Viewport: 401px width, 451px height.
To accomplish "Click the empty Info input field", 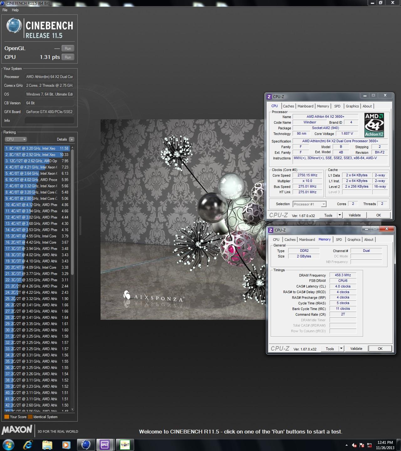I will [x=49, y=121].
